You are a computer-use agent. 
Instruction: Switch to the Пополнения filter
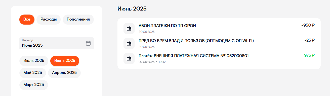click(x=78, y=20)
